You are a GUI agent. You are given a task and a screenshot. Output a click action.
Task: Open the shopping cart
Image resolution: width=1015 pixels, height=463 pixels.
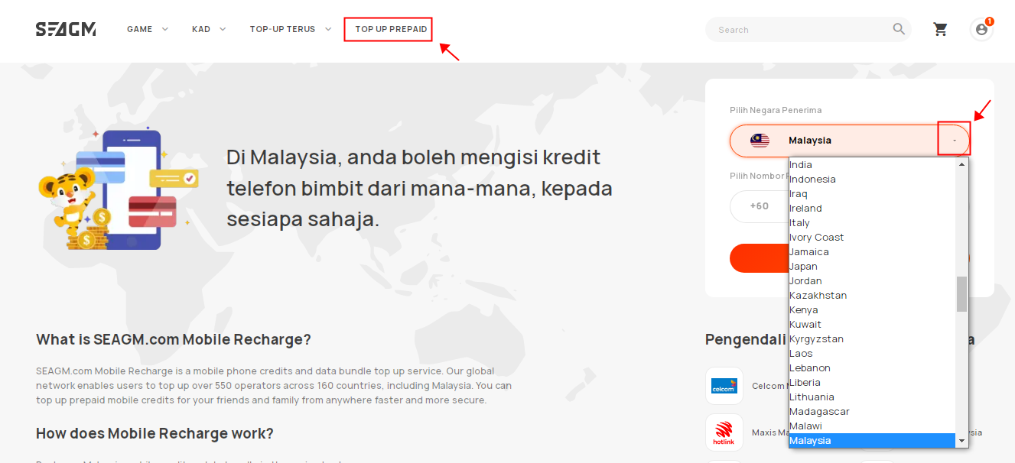click(x=940, y=29)
